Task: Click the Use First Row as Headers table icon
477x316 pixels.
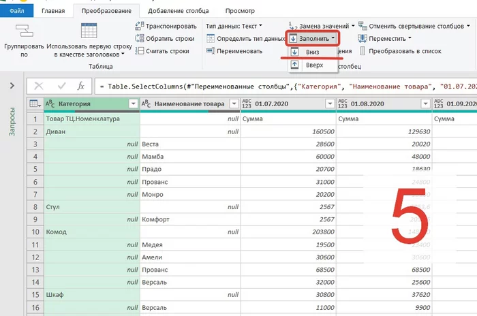Action: click(89, 31)
